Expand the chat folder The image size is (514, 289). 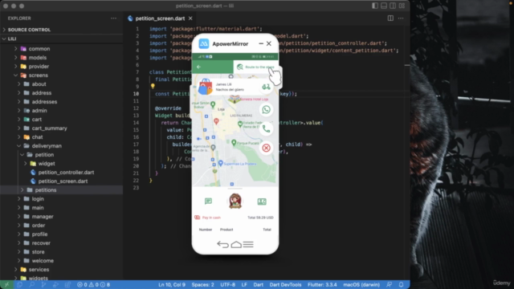pyautogui.click(x=61, y=137)
